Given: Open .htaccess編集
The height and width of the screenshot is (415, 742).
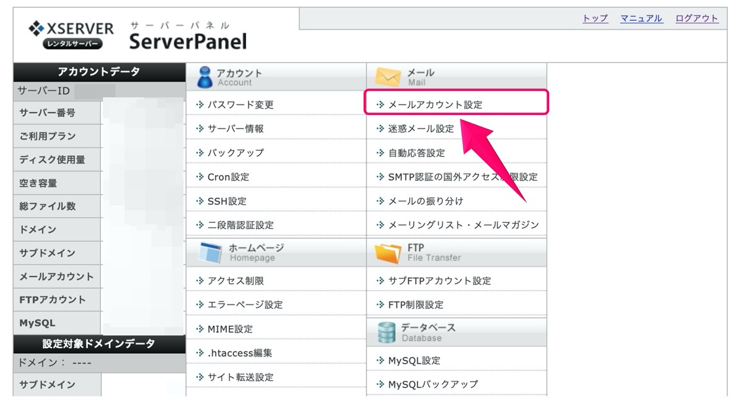Looking at the screenshot, I should click(x=240, y=353).
